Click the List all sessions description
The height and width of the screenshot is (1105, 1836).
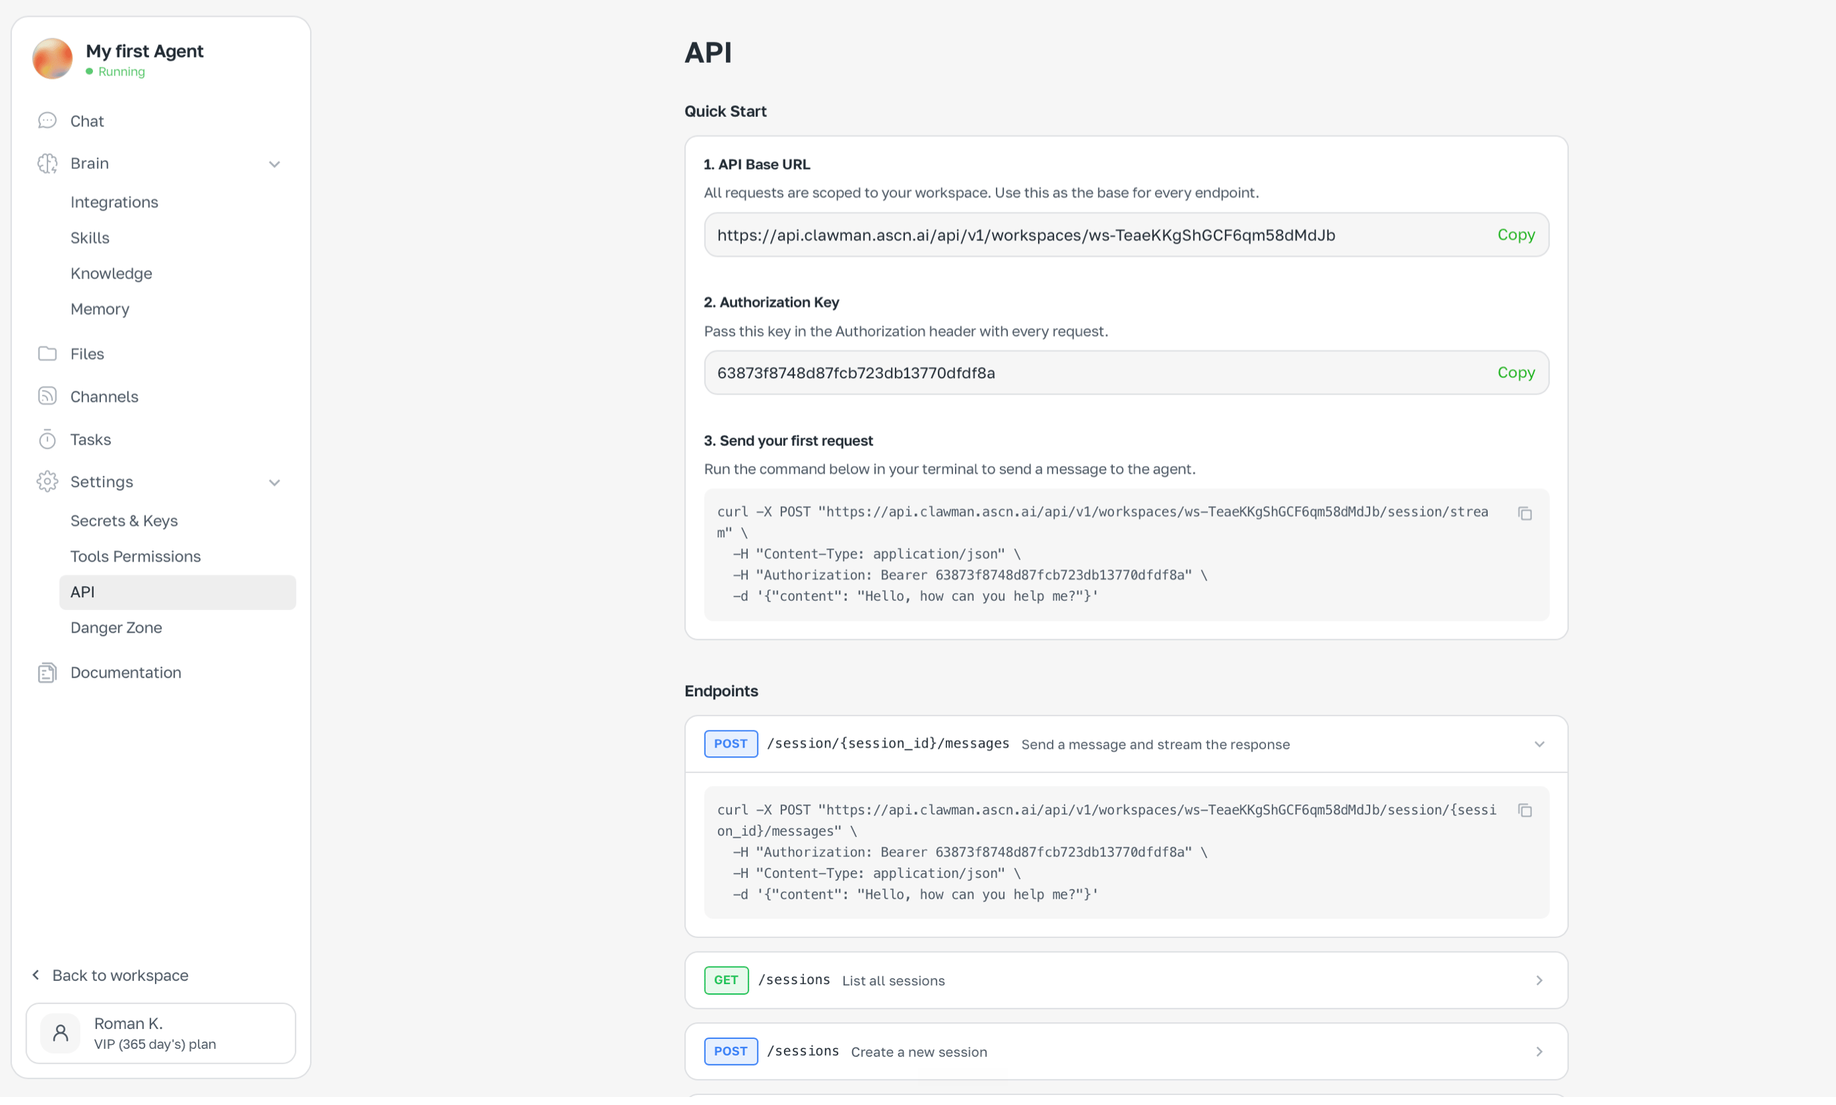coord(893,981)
